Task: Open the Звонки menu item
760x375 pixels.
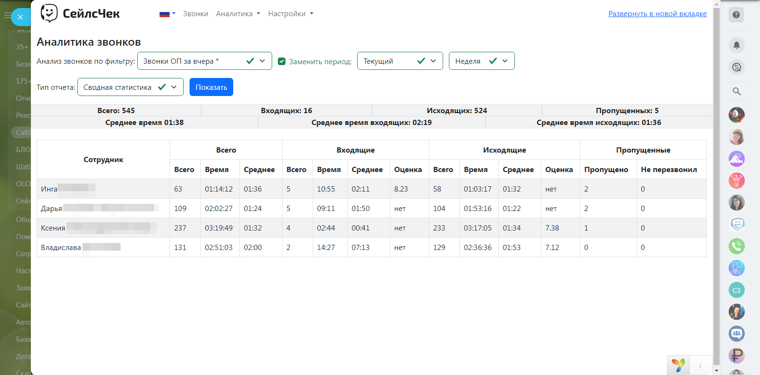Action: (x=195, y=14)
